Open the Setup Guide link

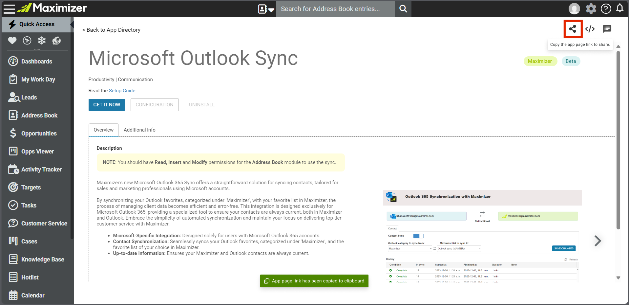122,91
